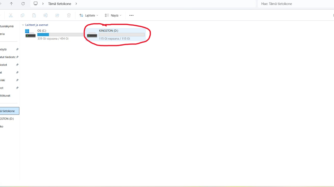Click the OS (C:) storage usage bar
This screenshot has width=334, height=187.
[x=60, y=35]
